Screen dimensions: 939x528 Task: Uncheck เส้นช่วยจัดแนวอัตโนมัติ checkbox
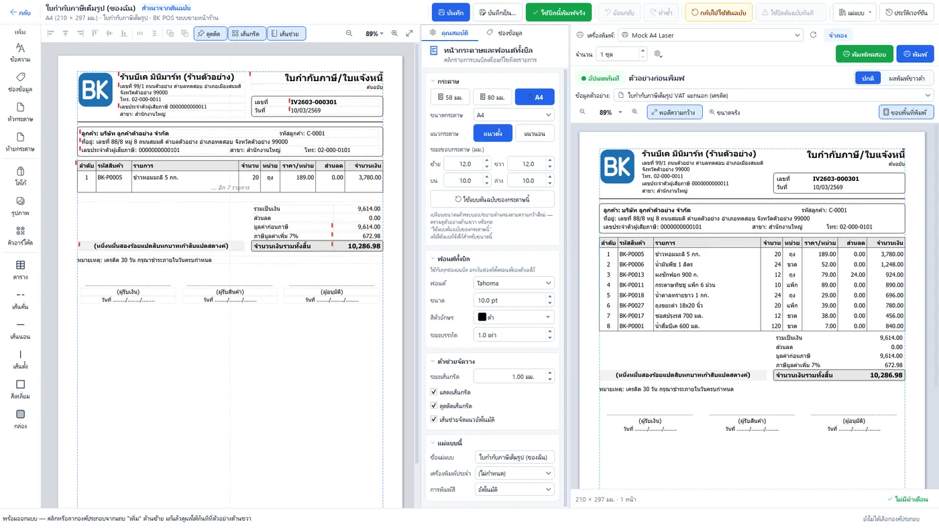434,419
